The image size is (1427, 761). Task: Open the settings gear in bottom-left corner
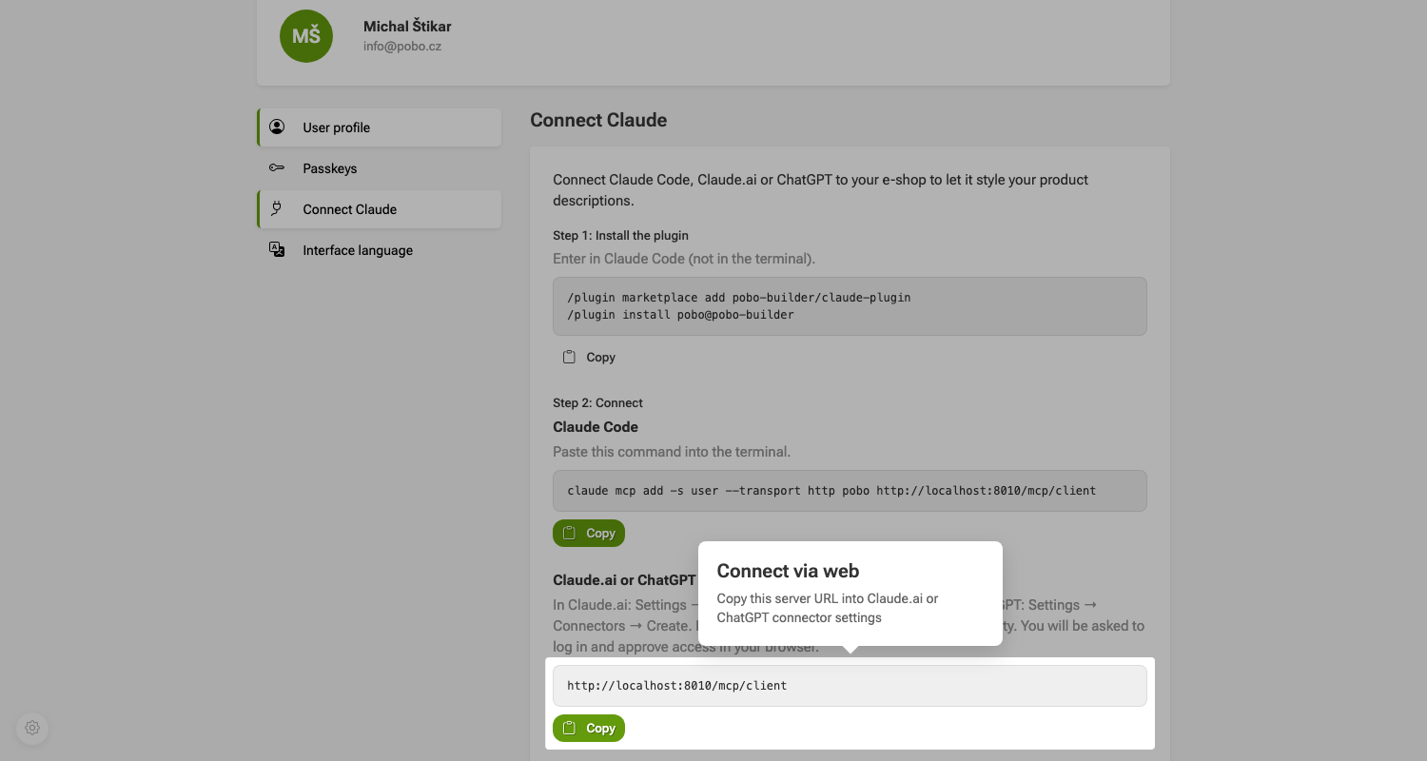(x=32, y=728)
